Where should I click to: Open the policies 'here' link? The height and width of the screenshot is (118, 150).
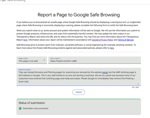112,48
